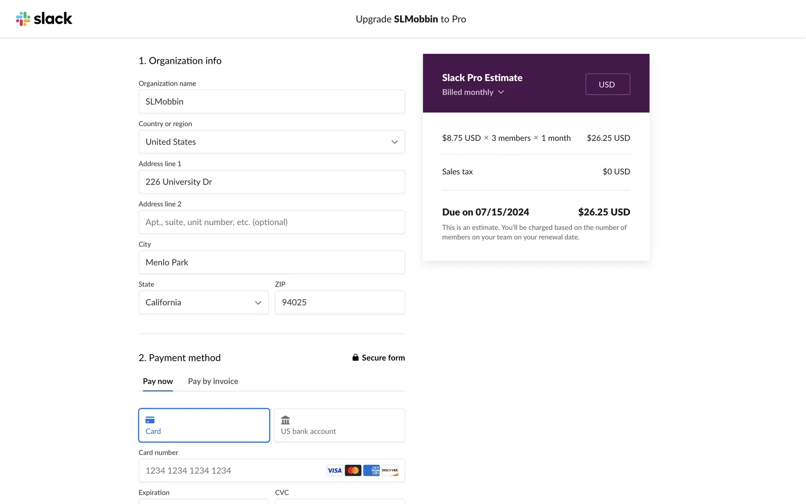Click the Secure form lock icon
The height and width of the screenshot is (504, 806).
[356, 357]
